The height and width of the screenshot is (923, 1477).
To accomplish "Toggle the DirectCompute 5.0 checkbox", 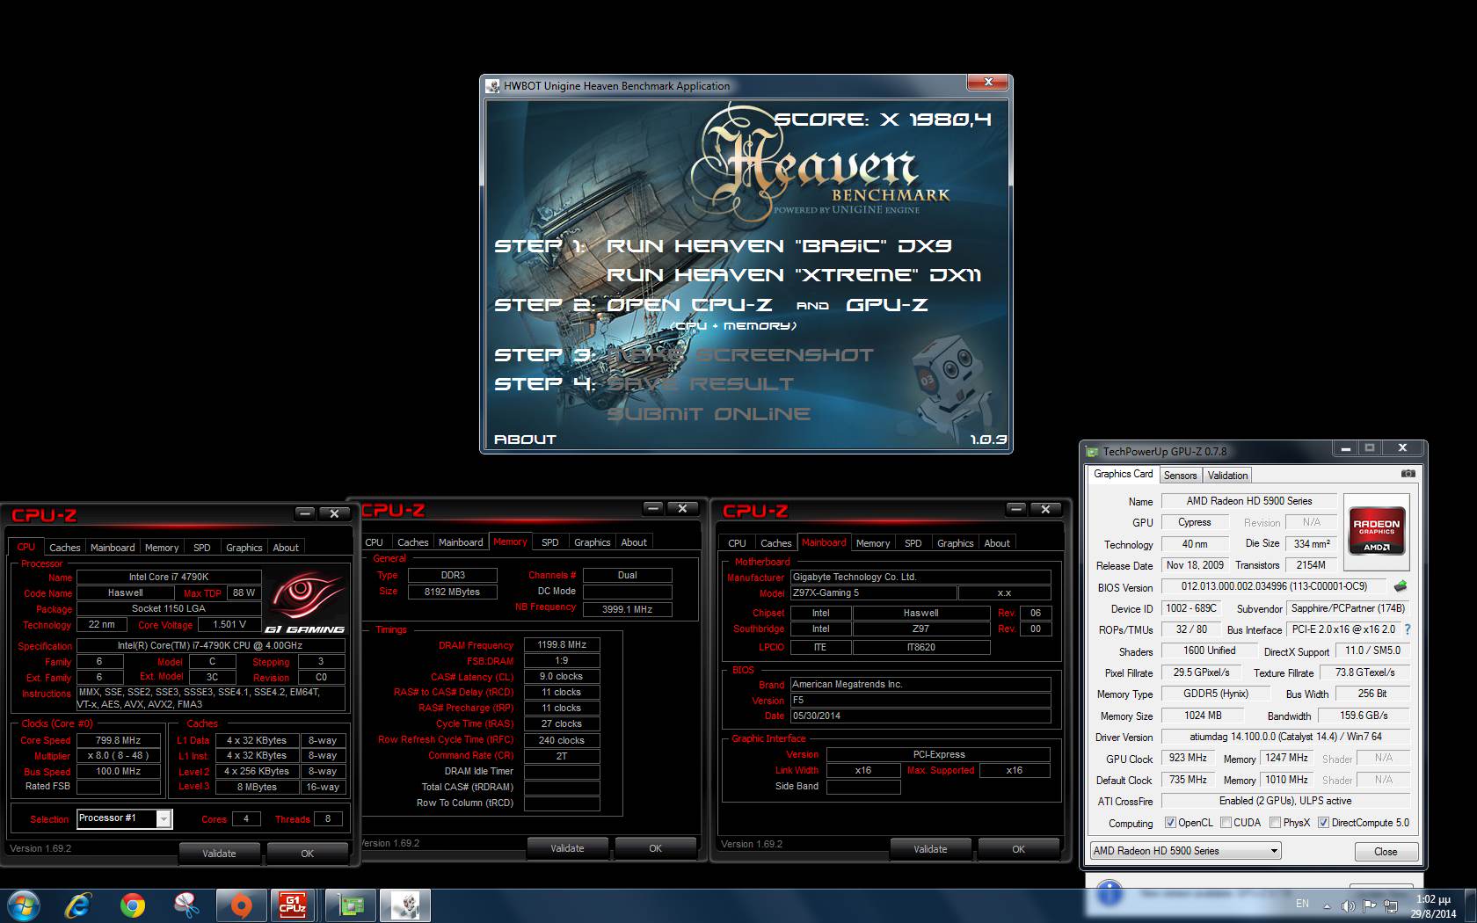I will tap(1323, 823).
